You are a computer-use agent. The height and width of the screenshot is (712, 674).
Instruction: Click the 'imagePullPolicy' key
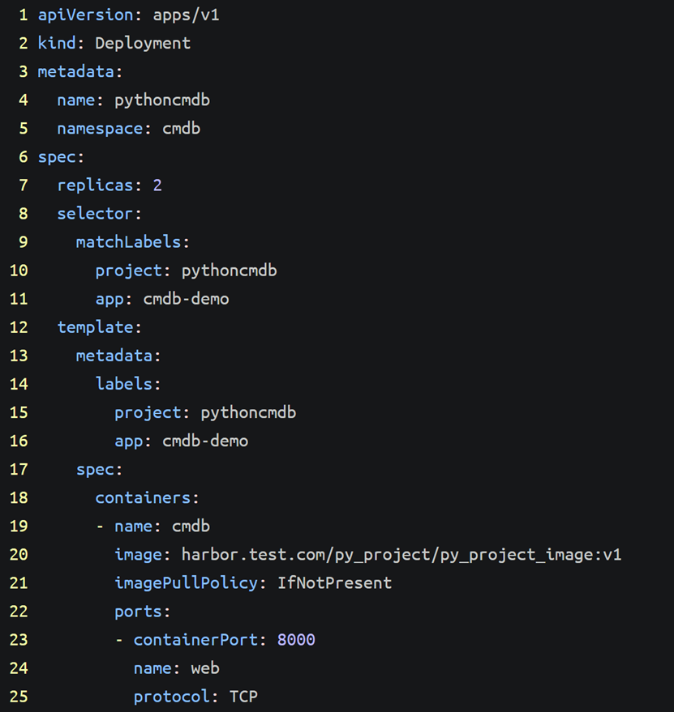click(x=186, y=583)
